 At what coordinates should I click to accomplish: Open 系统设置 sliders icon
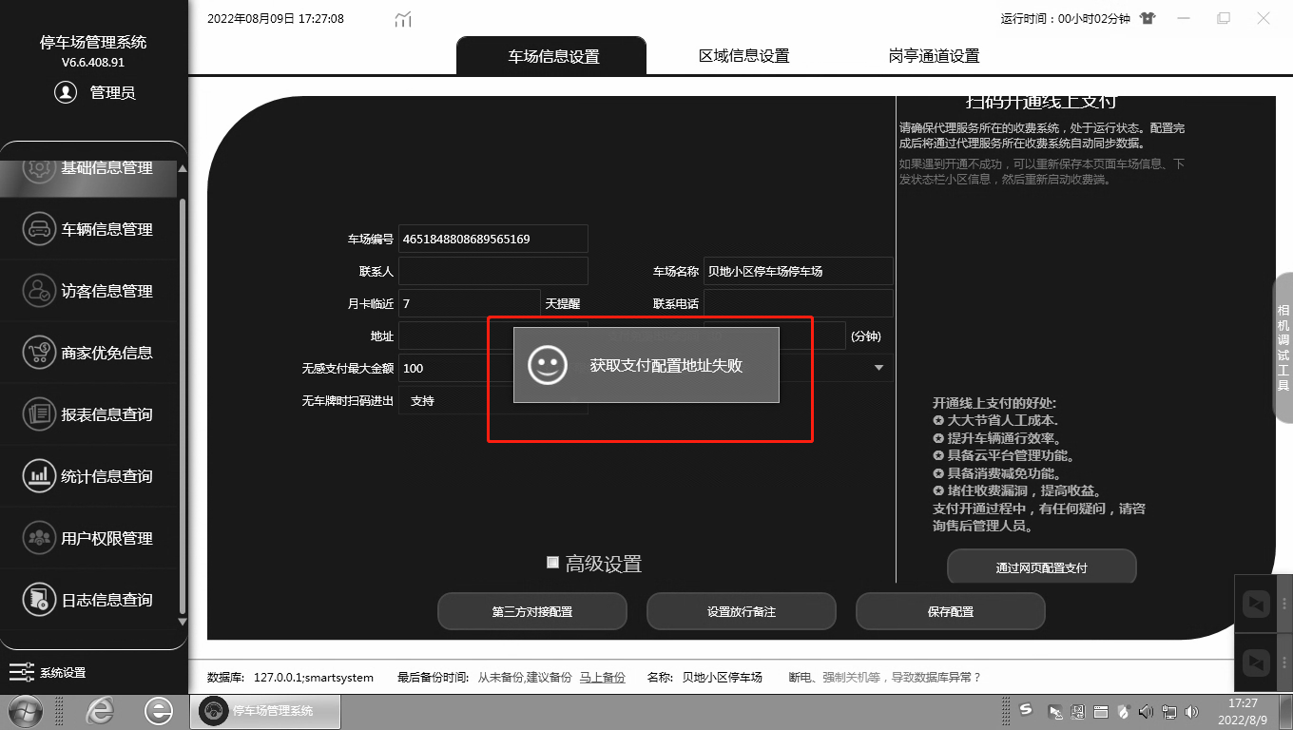coord(21,672)
